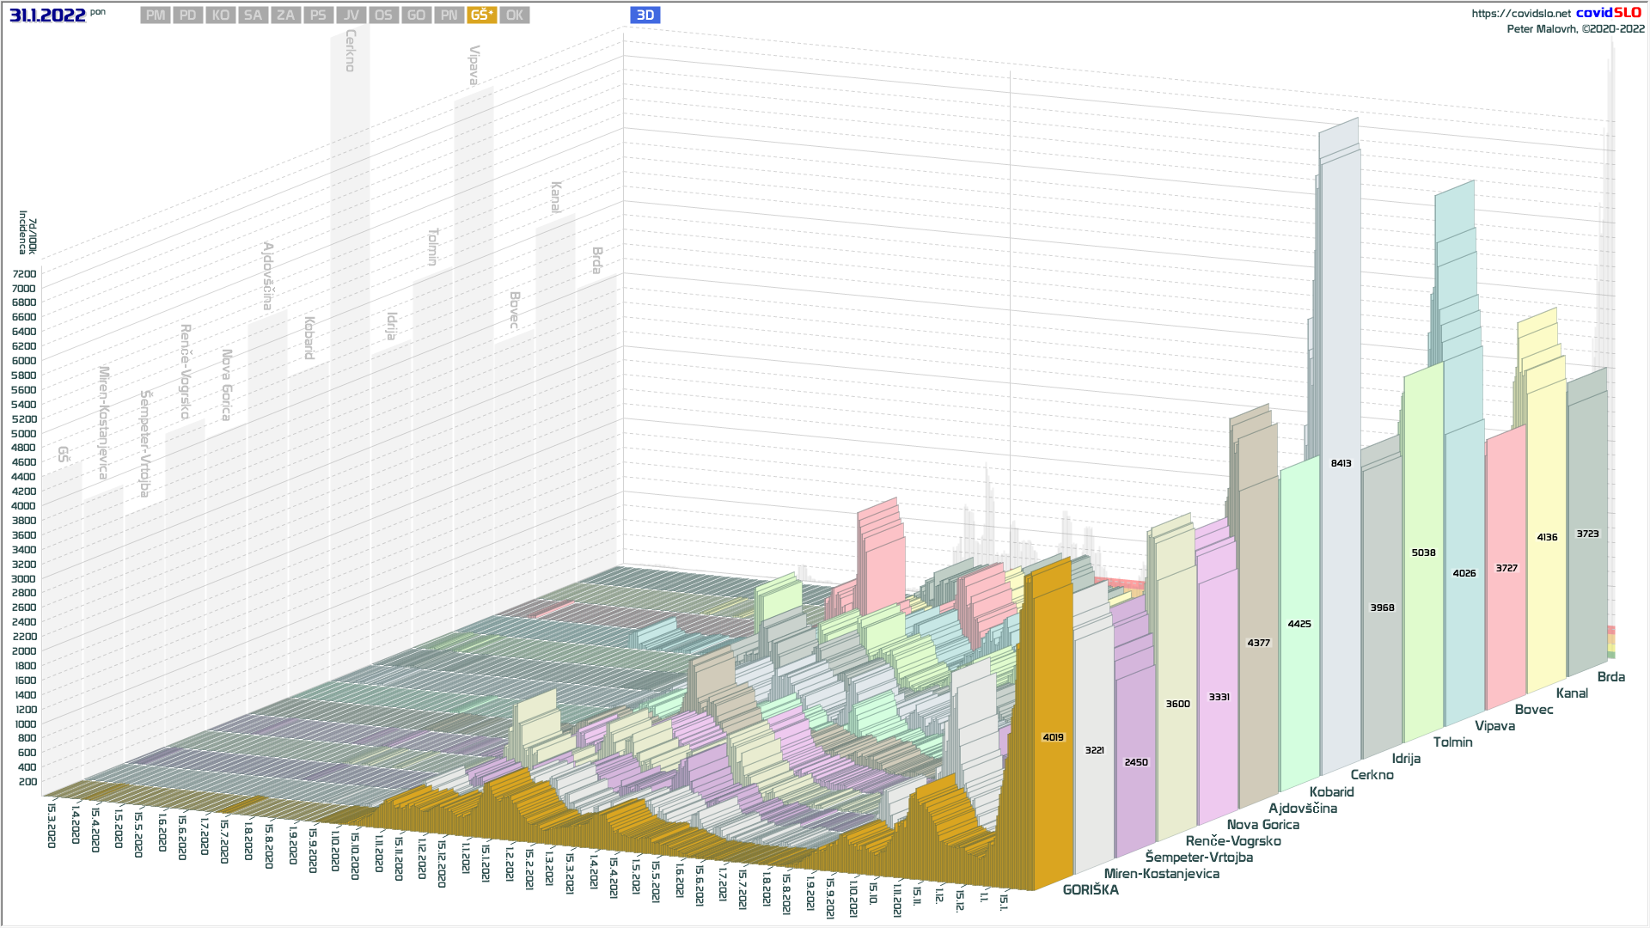This screenshot has width=1650, height=928.
Task: Switch to the PD region tab
Action: point(188,15)
